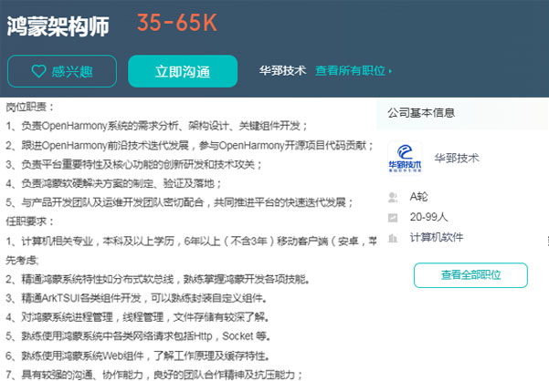Click the line 熟练使用鸿蒙系统Web组件
549x381 pixels.
coord(138,355)
